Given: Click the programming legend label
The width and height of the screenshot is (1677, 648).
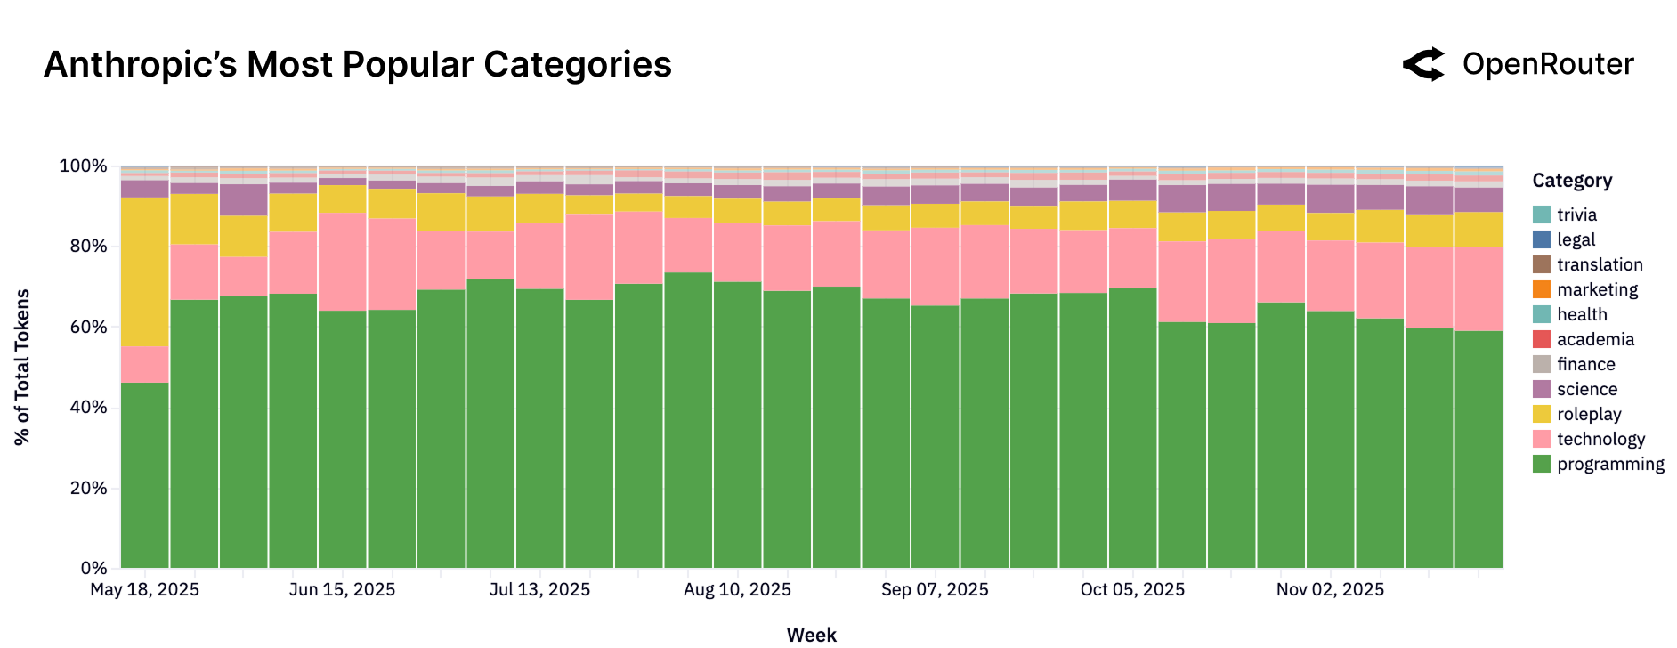Looking at the screenshot, I should tap(1610, 464).
